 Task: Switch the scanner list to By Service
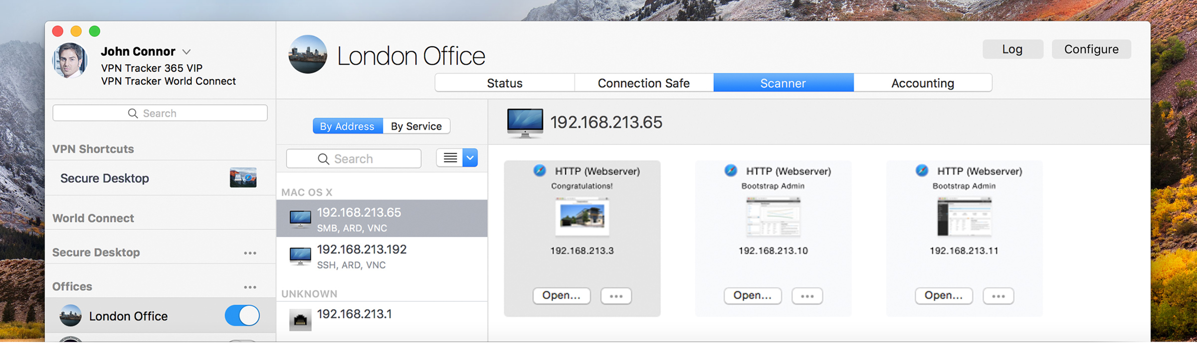[416, 126]
